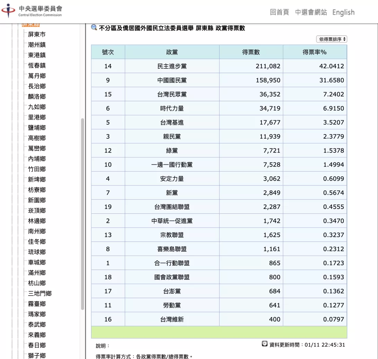This screenshot has width=378, height=359.
Task: Select 霧臺鄉 in the district tree
Action: pos(37,304)
